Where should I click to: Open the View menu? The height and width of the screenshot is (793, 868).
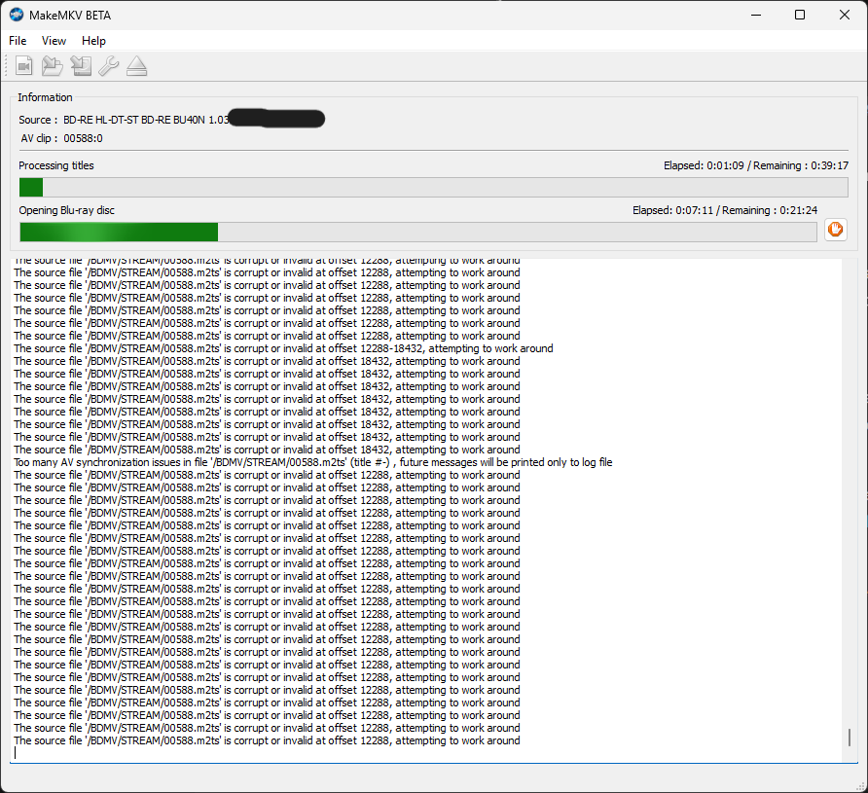coord(54,41)
